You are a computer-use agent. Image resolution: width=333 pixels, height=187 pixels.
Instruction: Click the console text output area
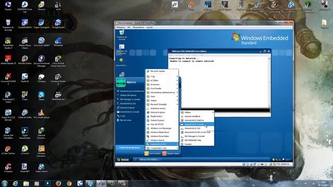(218, 82)
